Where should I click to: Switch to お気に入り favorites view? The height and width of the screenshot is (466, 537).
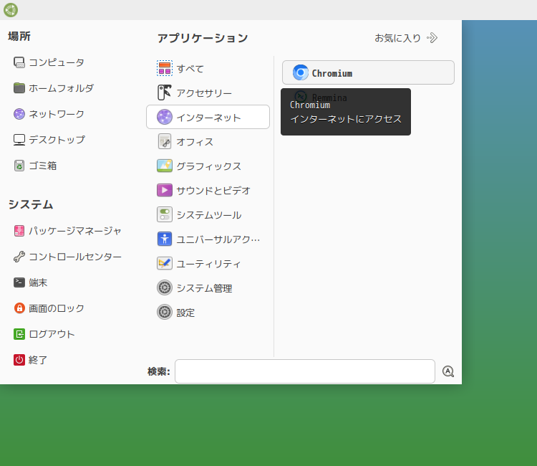click(x=406, y=38)
